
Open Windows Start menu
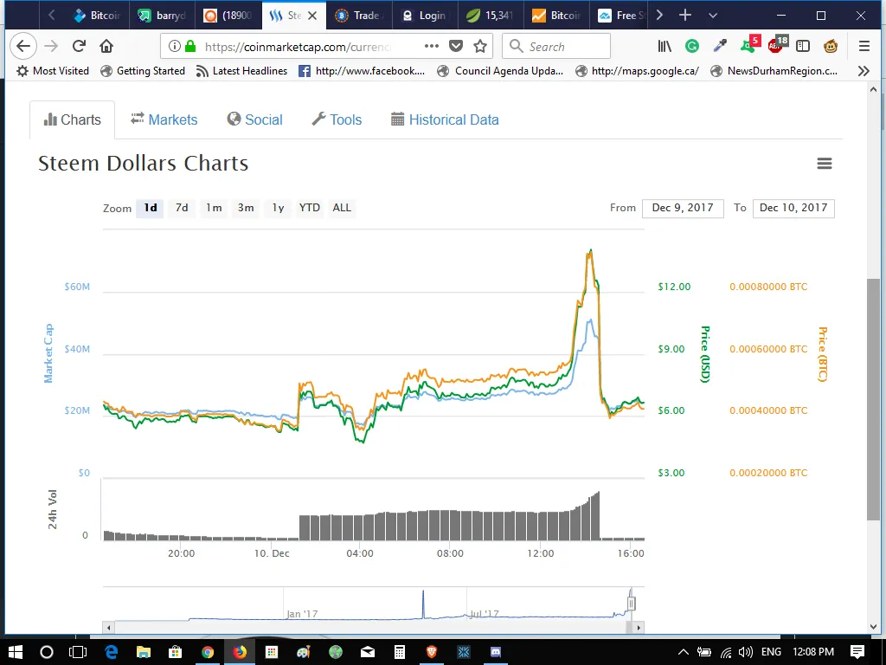pos(16,652)
